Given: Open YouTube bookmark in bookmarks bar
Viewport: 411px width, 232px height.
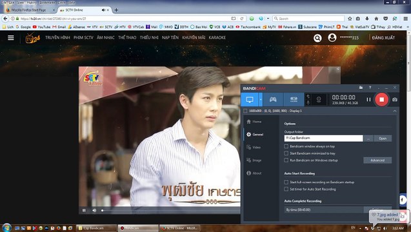Looking at the screenshot, I should coord(41,26).
